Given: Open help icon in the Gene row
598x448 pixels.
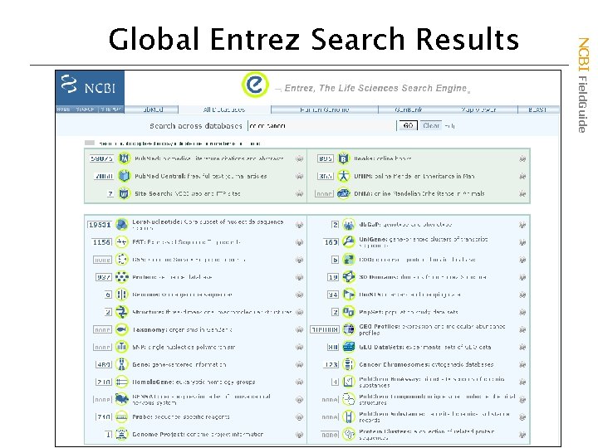Looking at the screenshot, I should click(x=299, y=364).
